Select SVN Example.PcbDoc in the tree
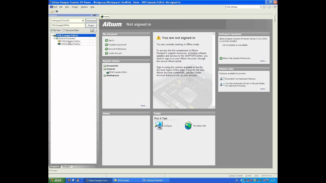Screen dimensions: 326x183 coord(71,44)
